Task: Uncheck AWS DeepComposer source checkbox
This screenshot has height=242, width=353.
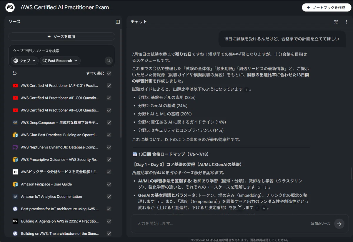Action: point(109,123)
